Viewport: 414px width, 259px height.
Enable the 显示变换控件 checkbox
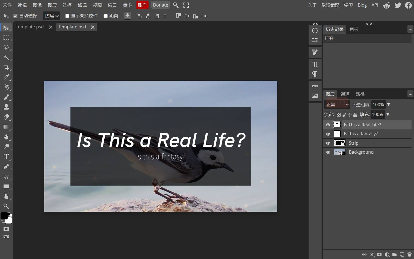67,16
